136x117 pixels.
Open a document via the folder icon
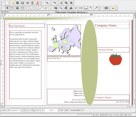coord(13,3)
